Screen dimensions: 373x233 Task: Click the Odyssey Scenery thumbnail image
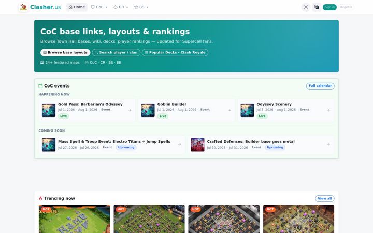tap(247, 110)
